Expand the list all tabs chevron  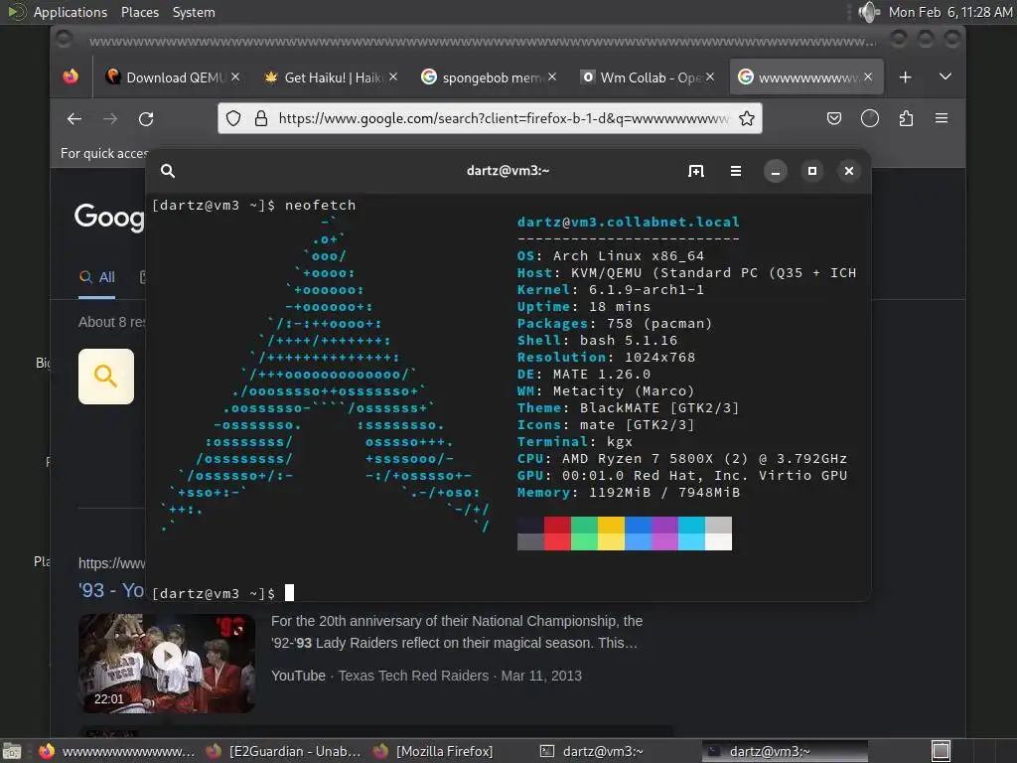pyautogui.click(x=945, y=76)
